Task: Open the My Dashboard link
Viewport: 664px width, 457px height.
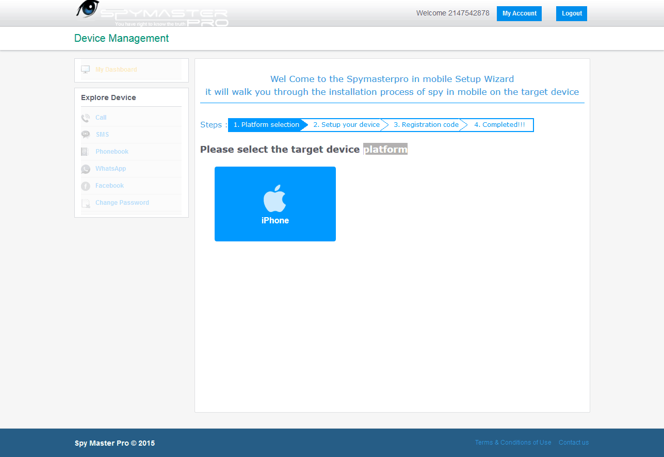Action: [x=116, y=70]
